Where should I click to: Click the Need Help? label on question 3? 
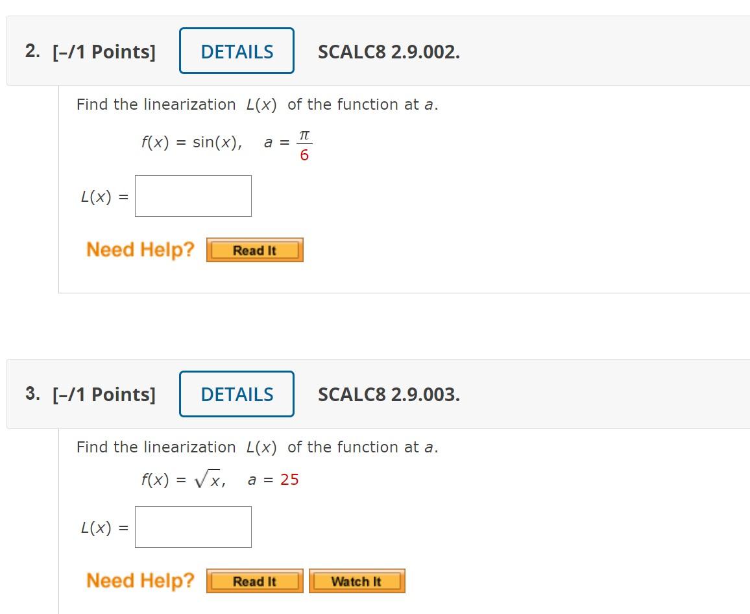(x=140, y=580)
